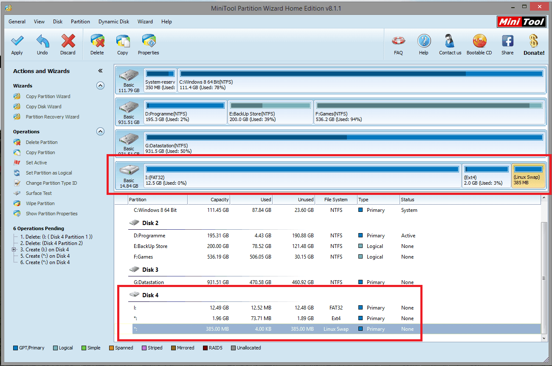Click the Discard X icon

pyautogui.click(x=68, y=42)
